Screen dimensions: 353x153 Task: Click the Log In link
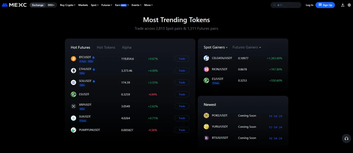tap(309, 5)
